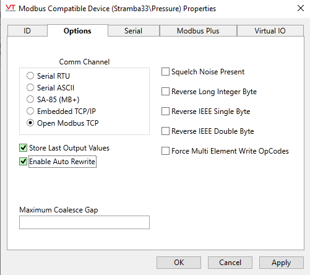Image resolution: width=310 pixels, height=275 pixels.
Task: Click the Apply button
Action: pos(282,263)
